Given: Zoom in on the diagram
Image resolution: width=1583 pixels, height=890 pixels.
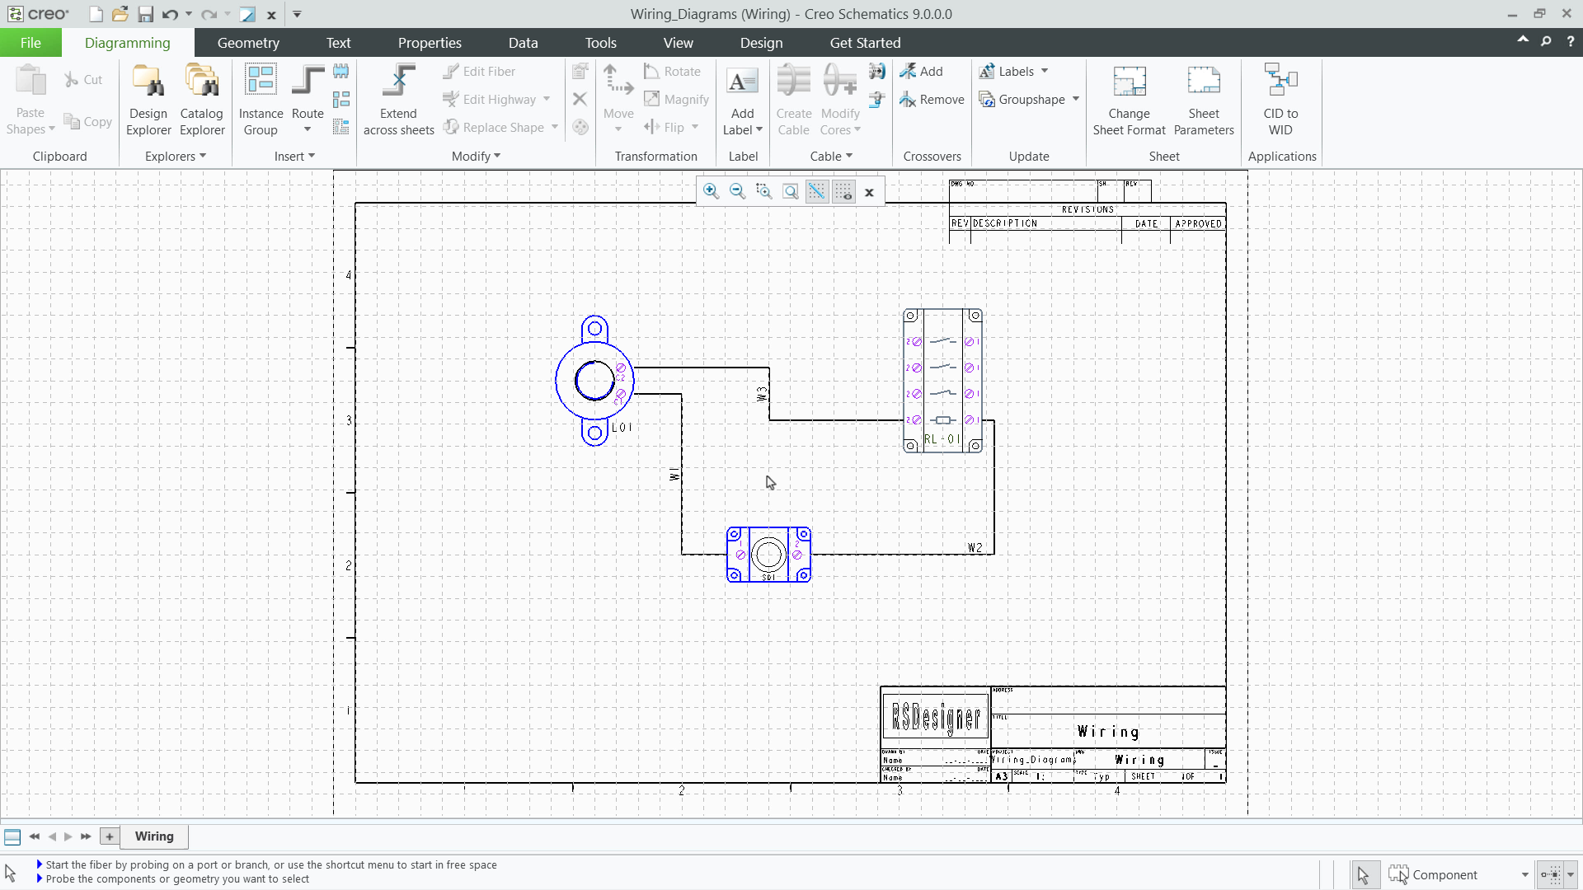Looking at the screenshot, I should [x=711, y=191].
